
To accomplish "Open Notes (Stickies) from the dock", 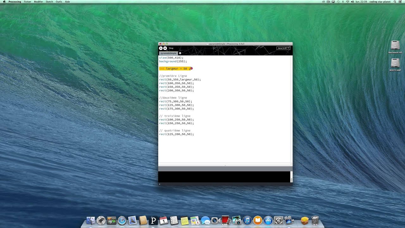I will [184, 220].
